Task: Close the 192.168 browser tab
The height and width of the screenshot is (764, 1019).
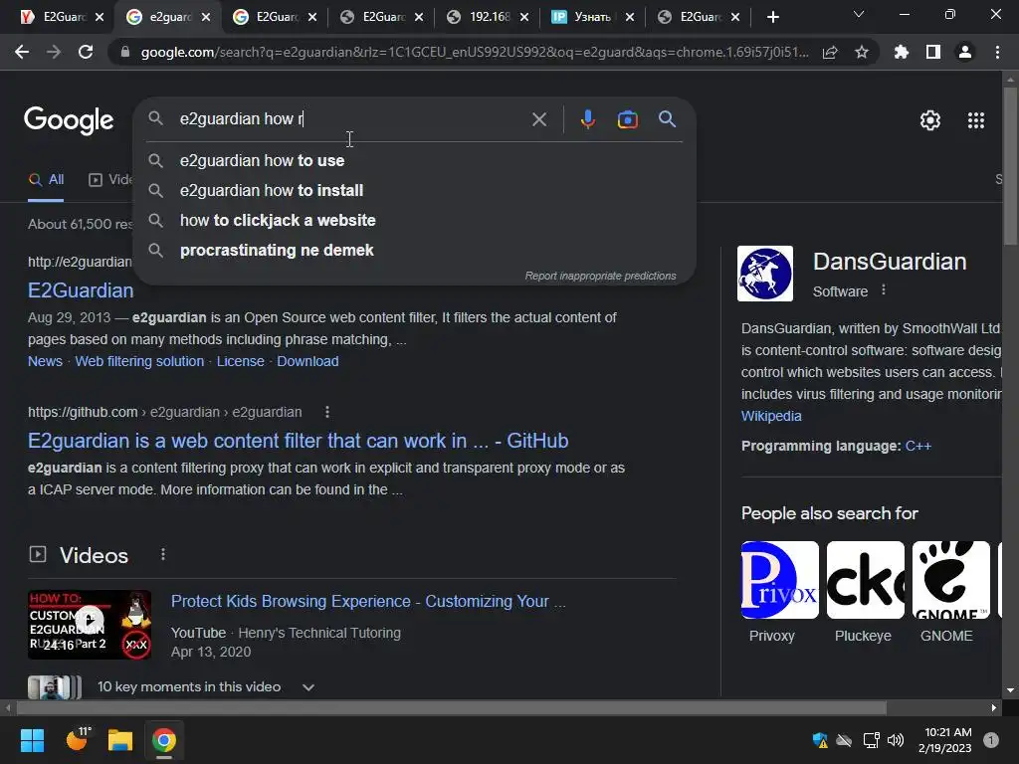Action: tap(523, 17)
